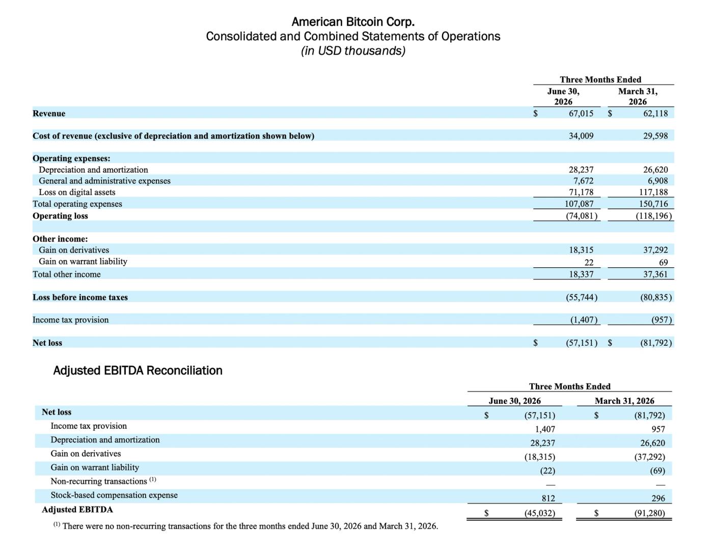Select stock-based compensation value 296
Viewport: 713px width, 557px height.
point(658,498)
